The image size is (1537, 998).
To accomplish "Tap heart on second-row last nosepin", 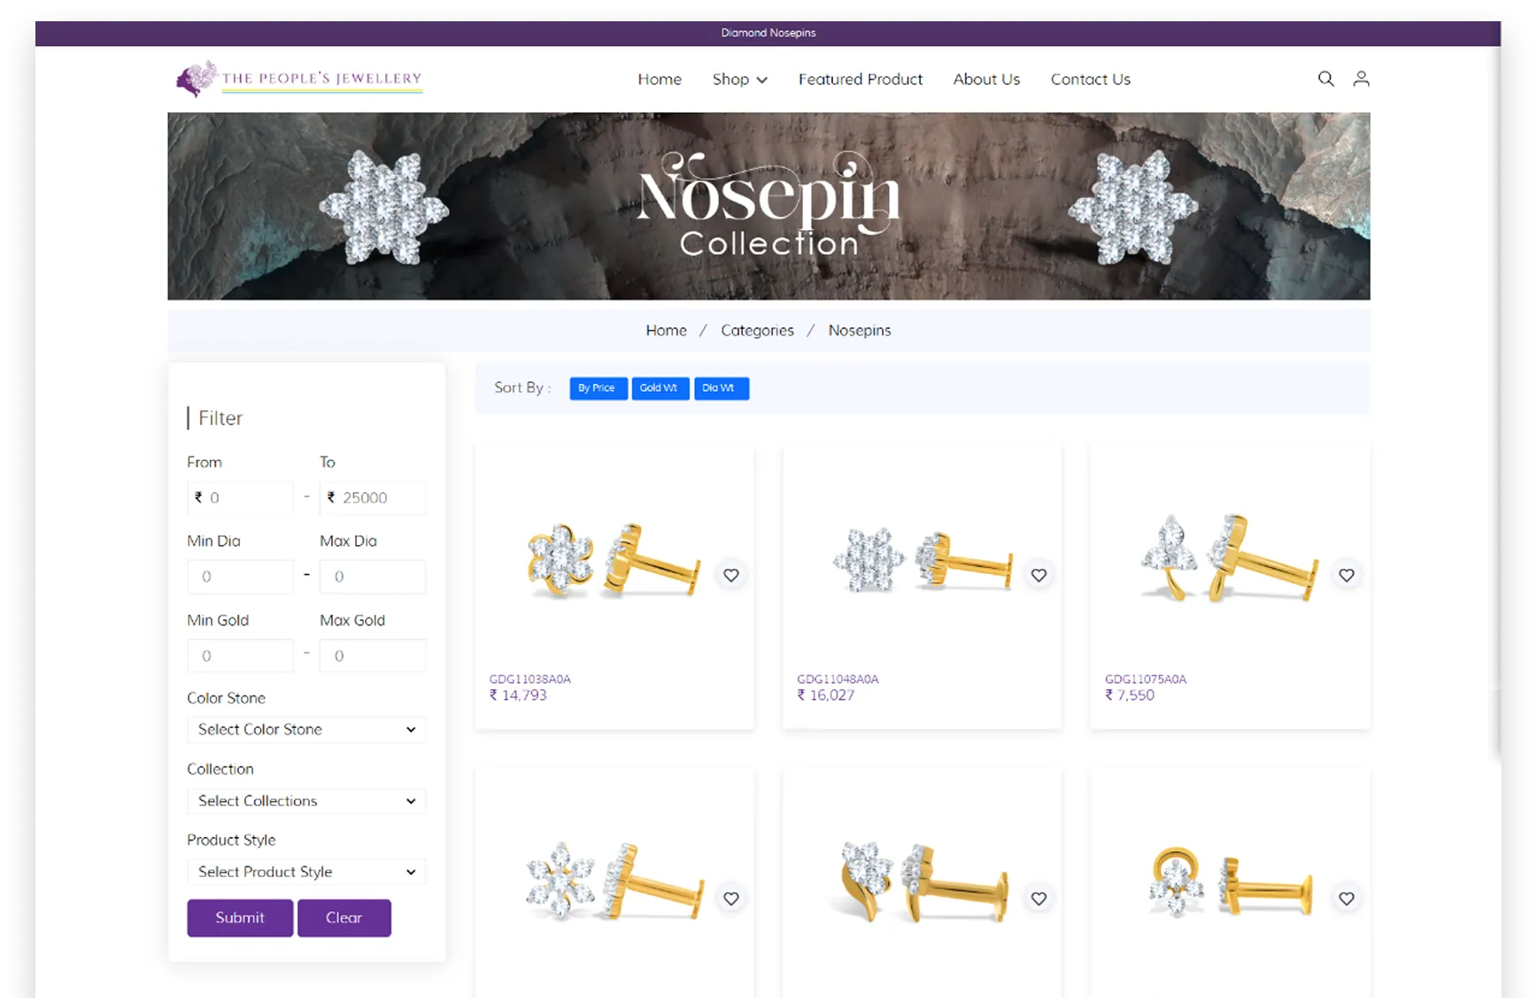I will [x=1346, y=899].
